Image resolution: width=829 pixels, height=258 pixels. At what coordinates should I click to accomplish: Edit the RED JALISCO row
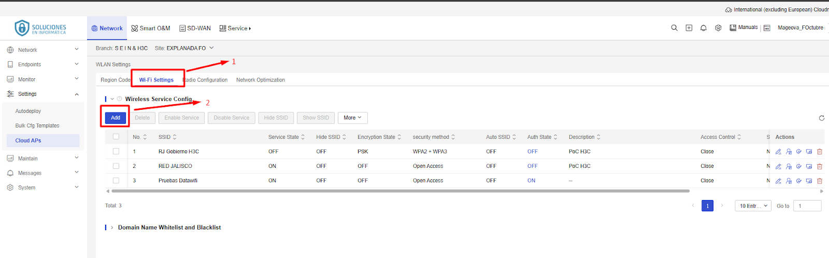(778, 166)
